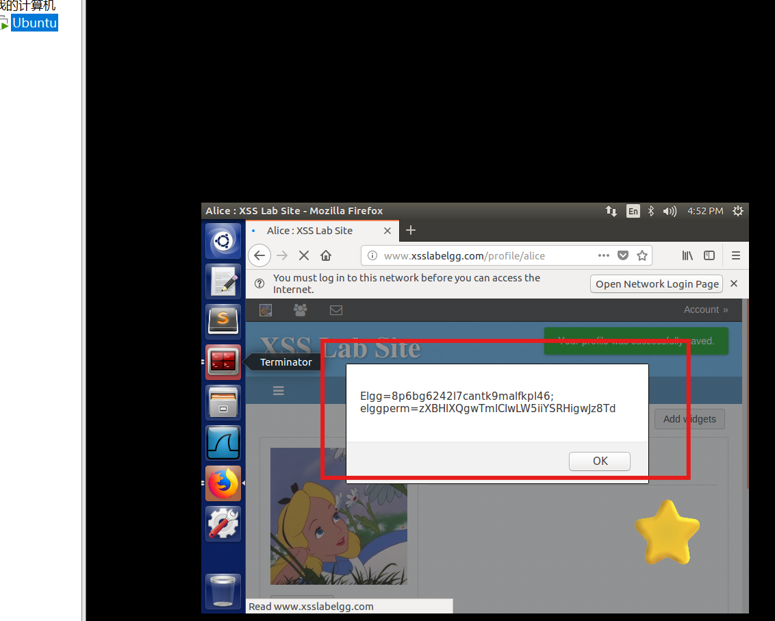The image size is (775, 621).
Task: Launch the text editor from the dock
Action: click(223, 282)
